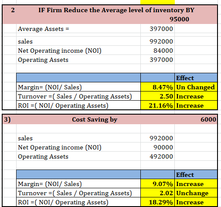The height and width of the screenshot is (207, 221).
Task: Select the section 2 header about inventory reduction
Action: pos(116,10)
